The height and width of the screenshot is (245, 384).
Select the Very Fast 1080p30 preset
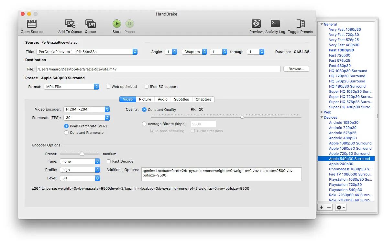[345, 29]
